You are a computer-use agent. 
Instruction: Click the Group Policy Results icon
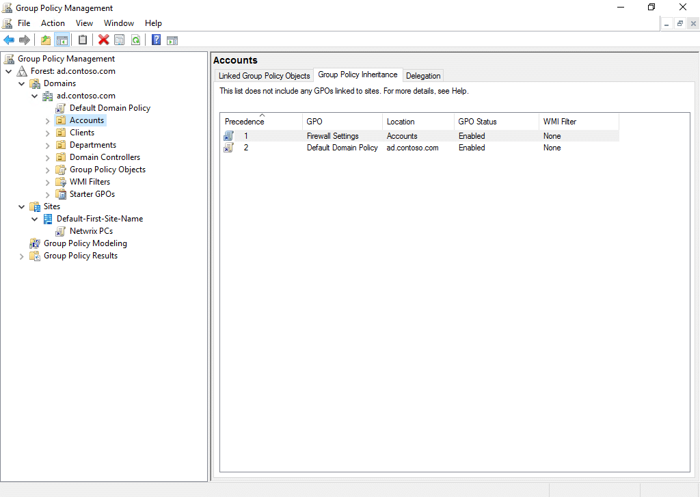pyautogui.click(x=35, y=256)
